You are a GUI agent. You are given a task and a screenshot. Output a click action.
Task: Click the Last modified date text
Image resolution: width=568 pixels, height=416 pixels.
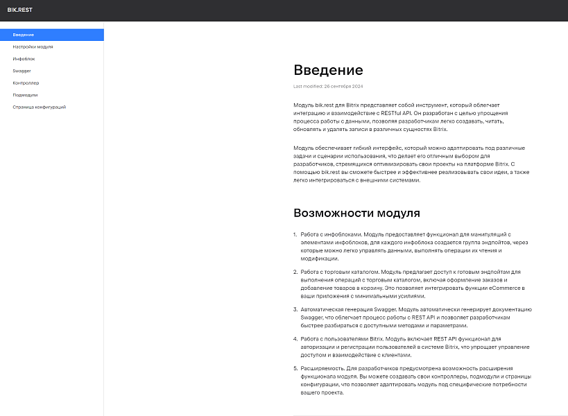328,87
